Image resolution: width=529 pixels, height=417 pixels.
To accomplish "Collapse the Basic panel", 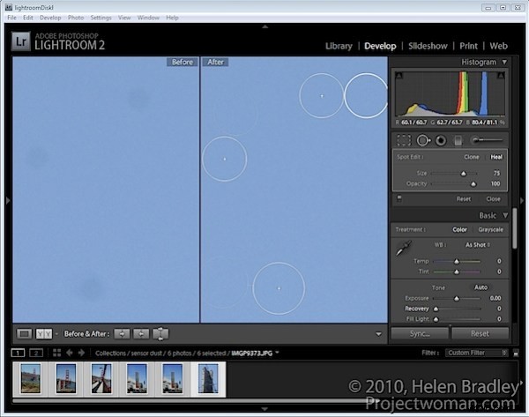I will tap(505, 215).
